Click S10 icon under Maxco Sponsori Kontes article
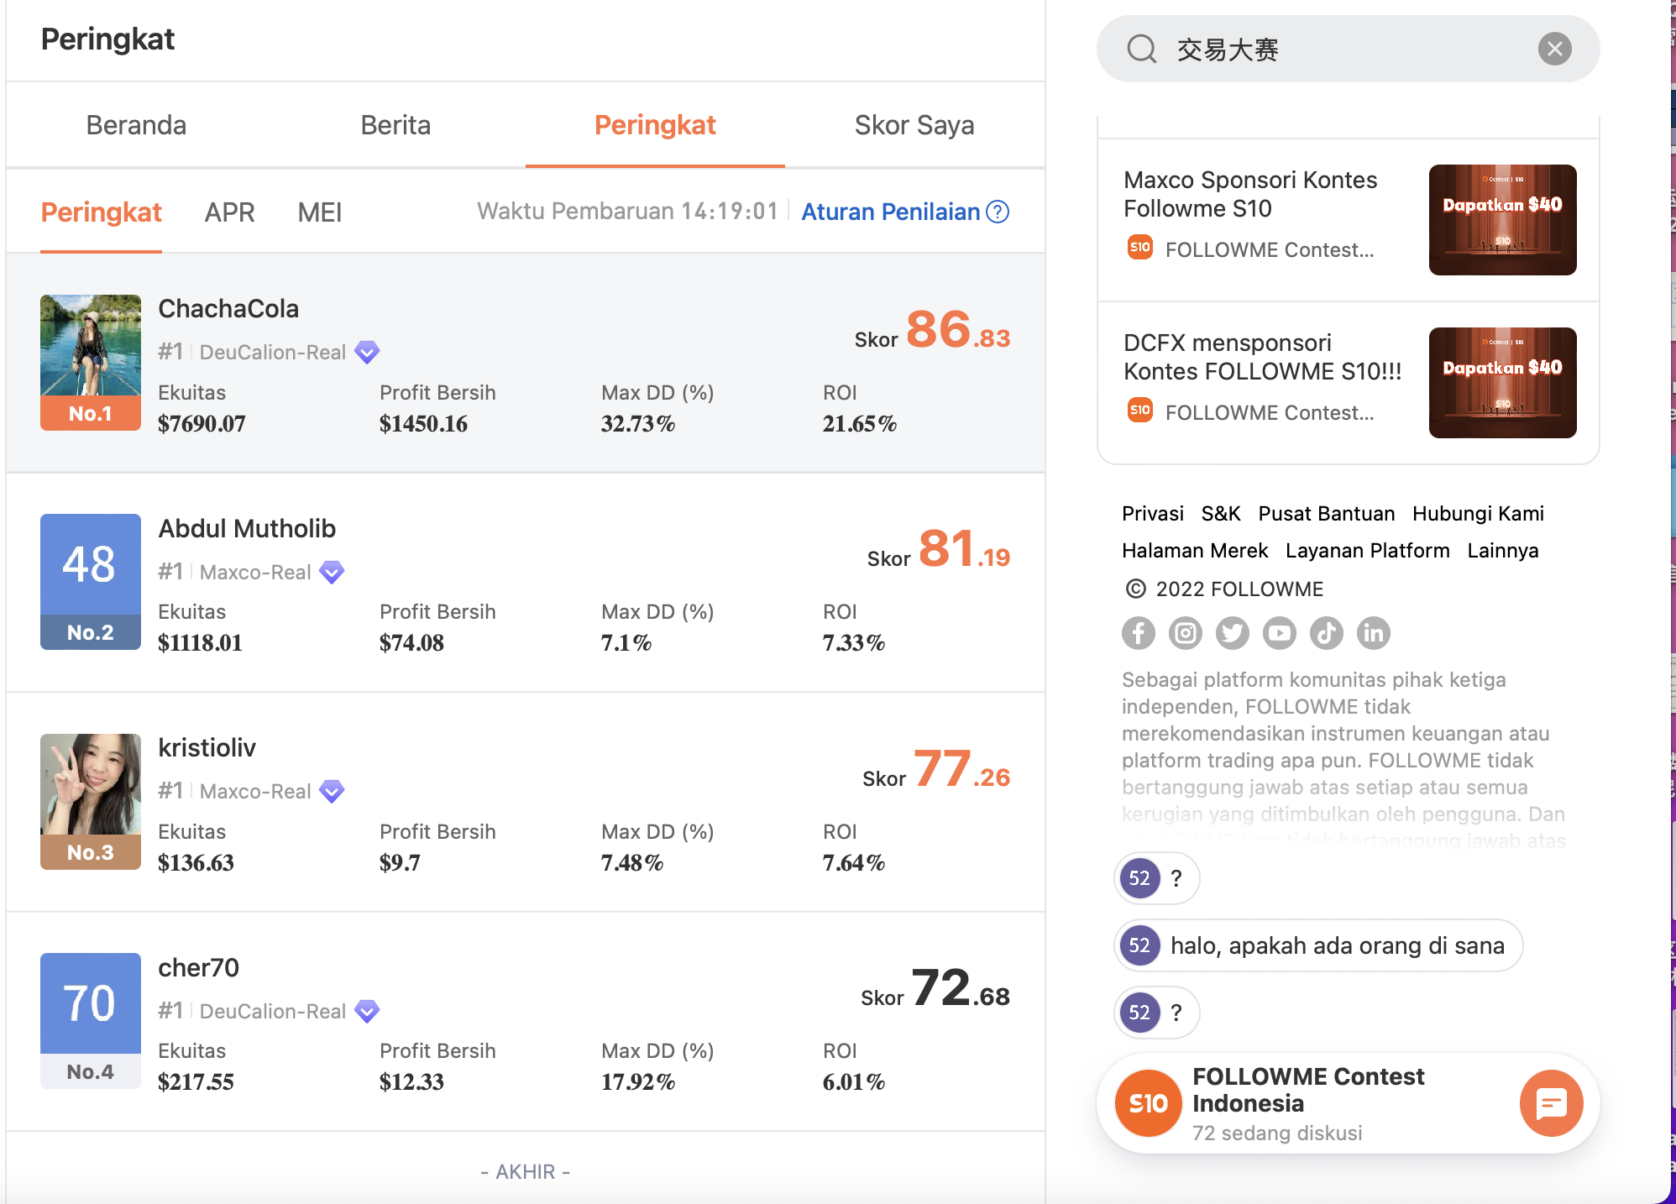Image resolution: width=1676 pixels, height=1204 pixels. 1139,248
